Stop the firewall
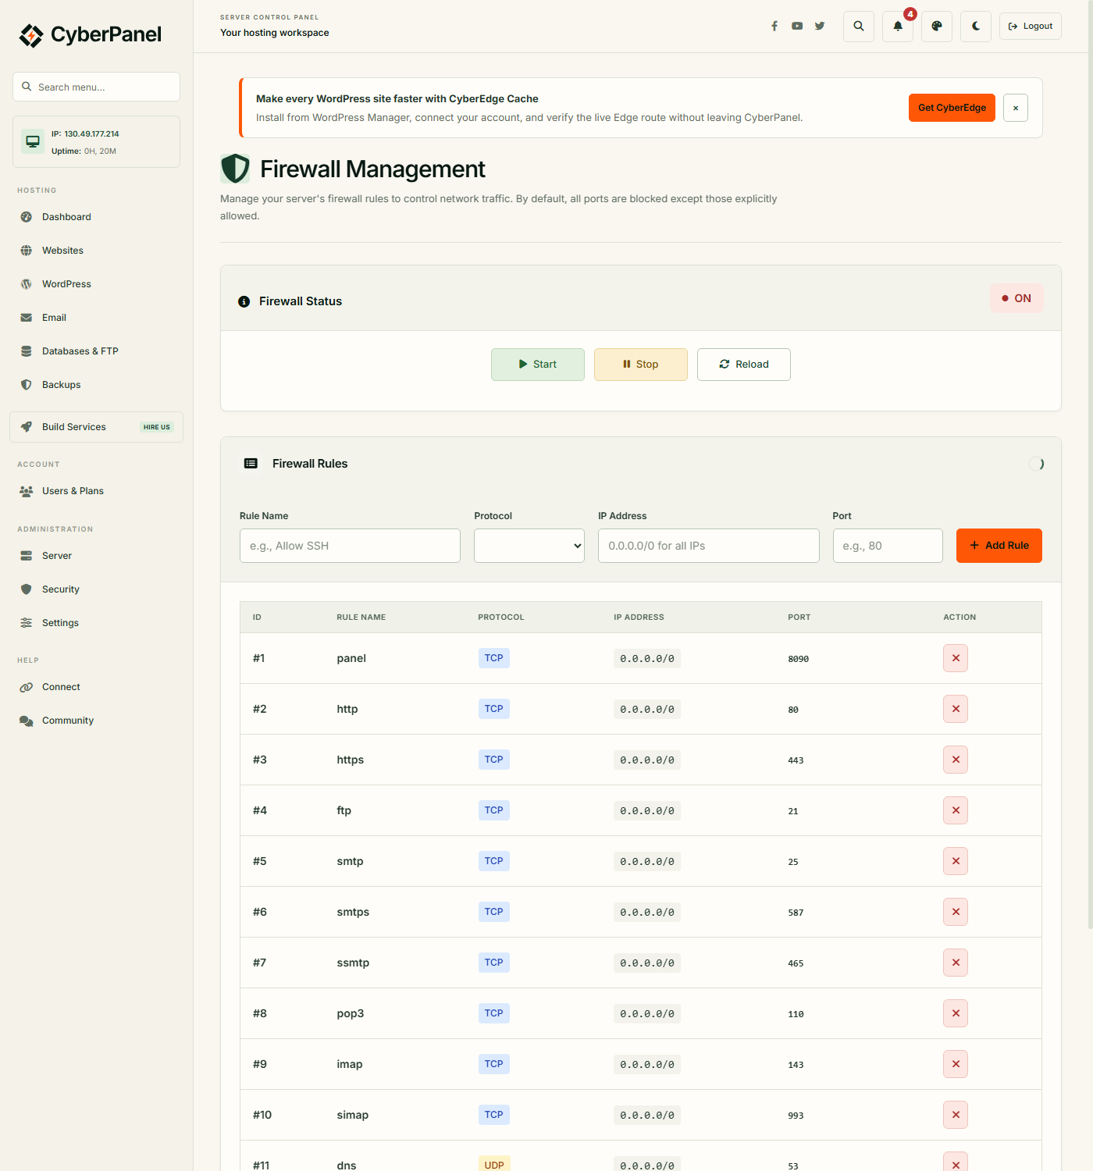Screen dimensions: 1093x1171 [641, 365]
